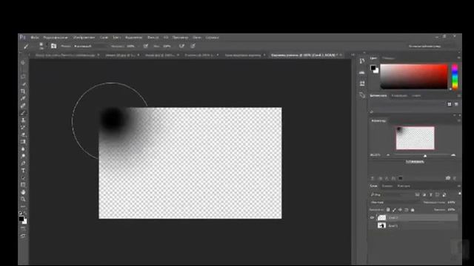Hide the top layer with eye icon
Image resolution: width=474 pixels, height=266 pixels.
tap(372, 217)
